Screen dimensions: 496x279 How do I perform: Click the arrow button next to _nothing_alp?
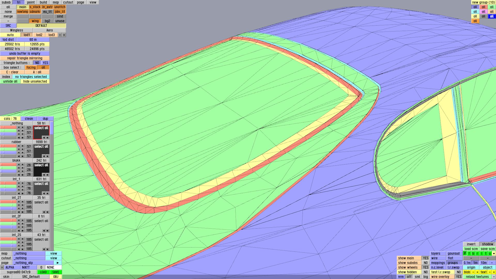(x=58, y=263)
